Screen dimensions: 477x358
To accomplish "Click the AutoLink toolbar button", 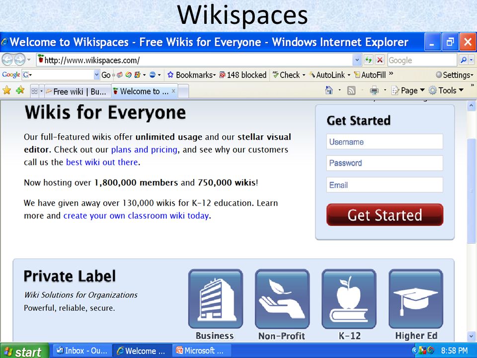I will [329, 75].
